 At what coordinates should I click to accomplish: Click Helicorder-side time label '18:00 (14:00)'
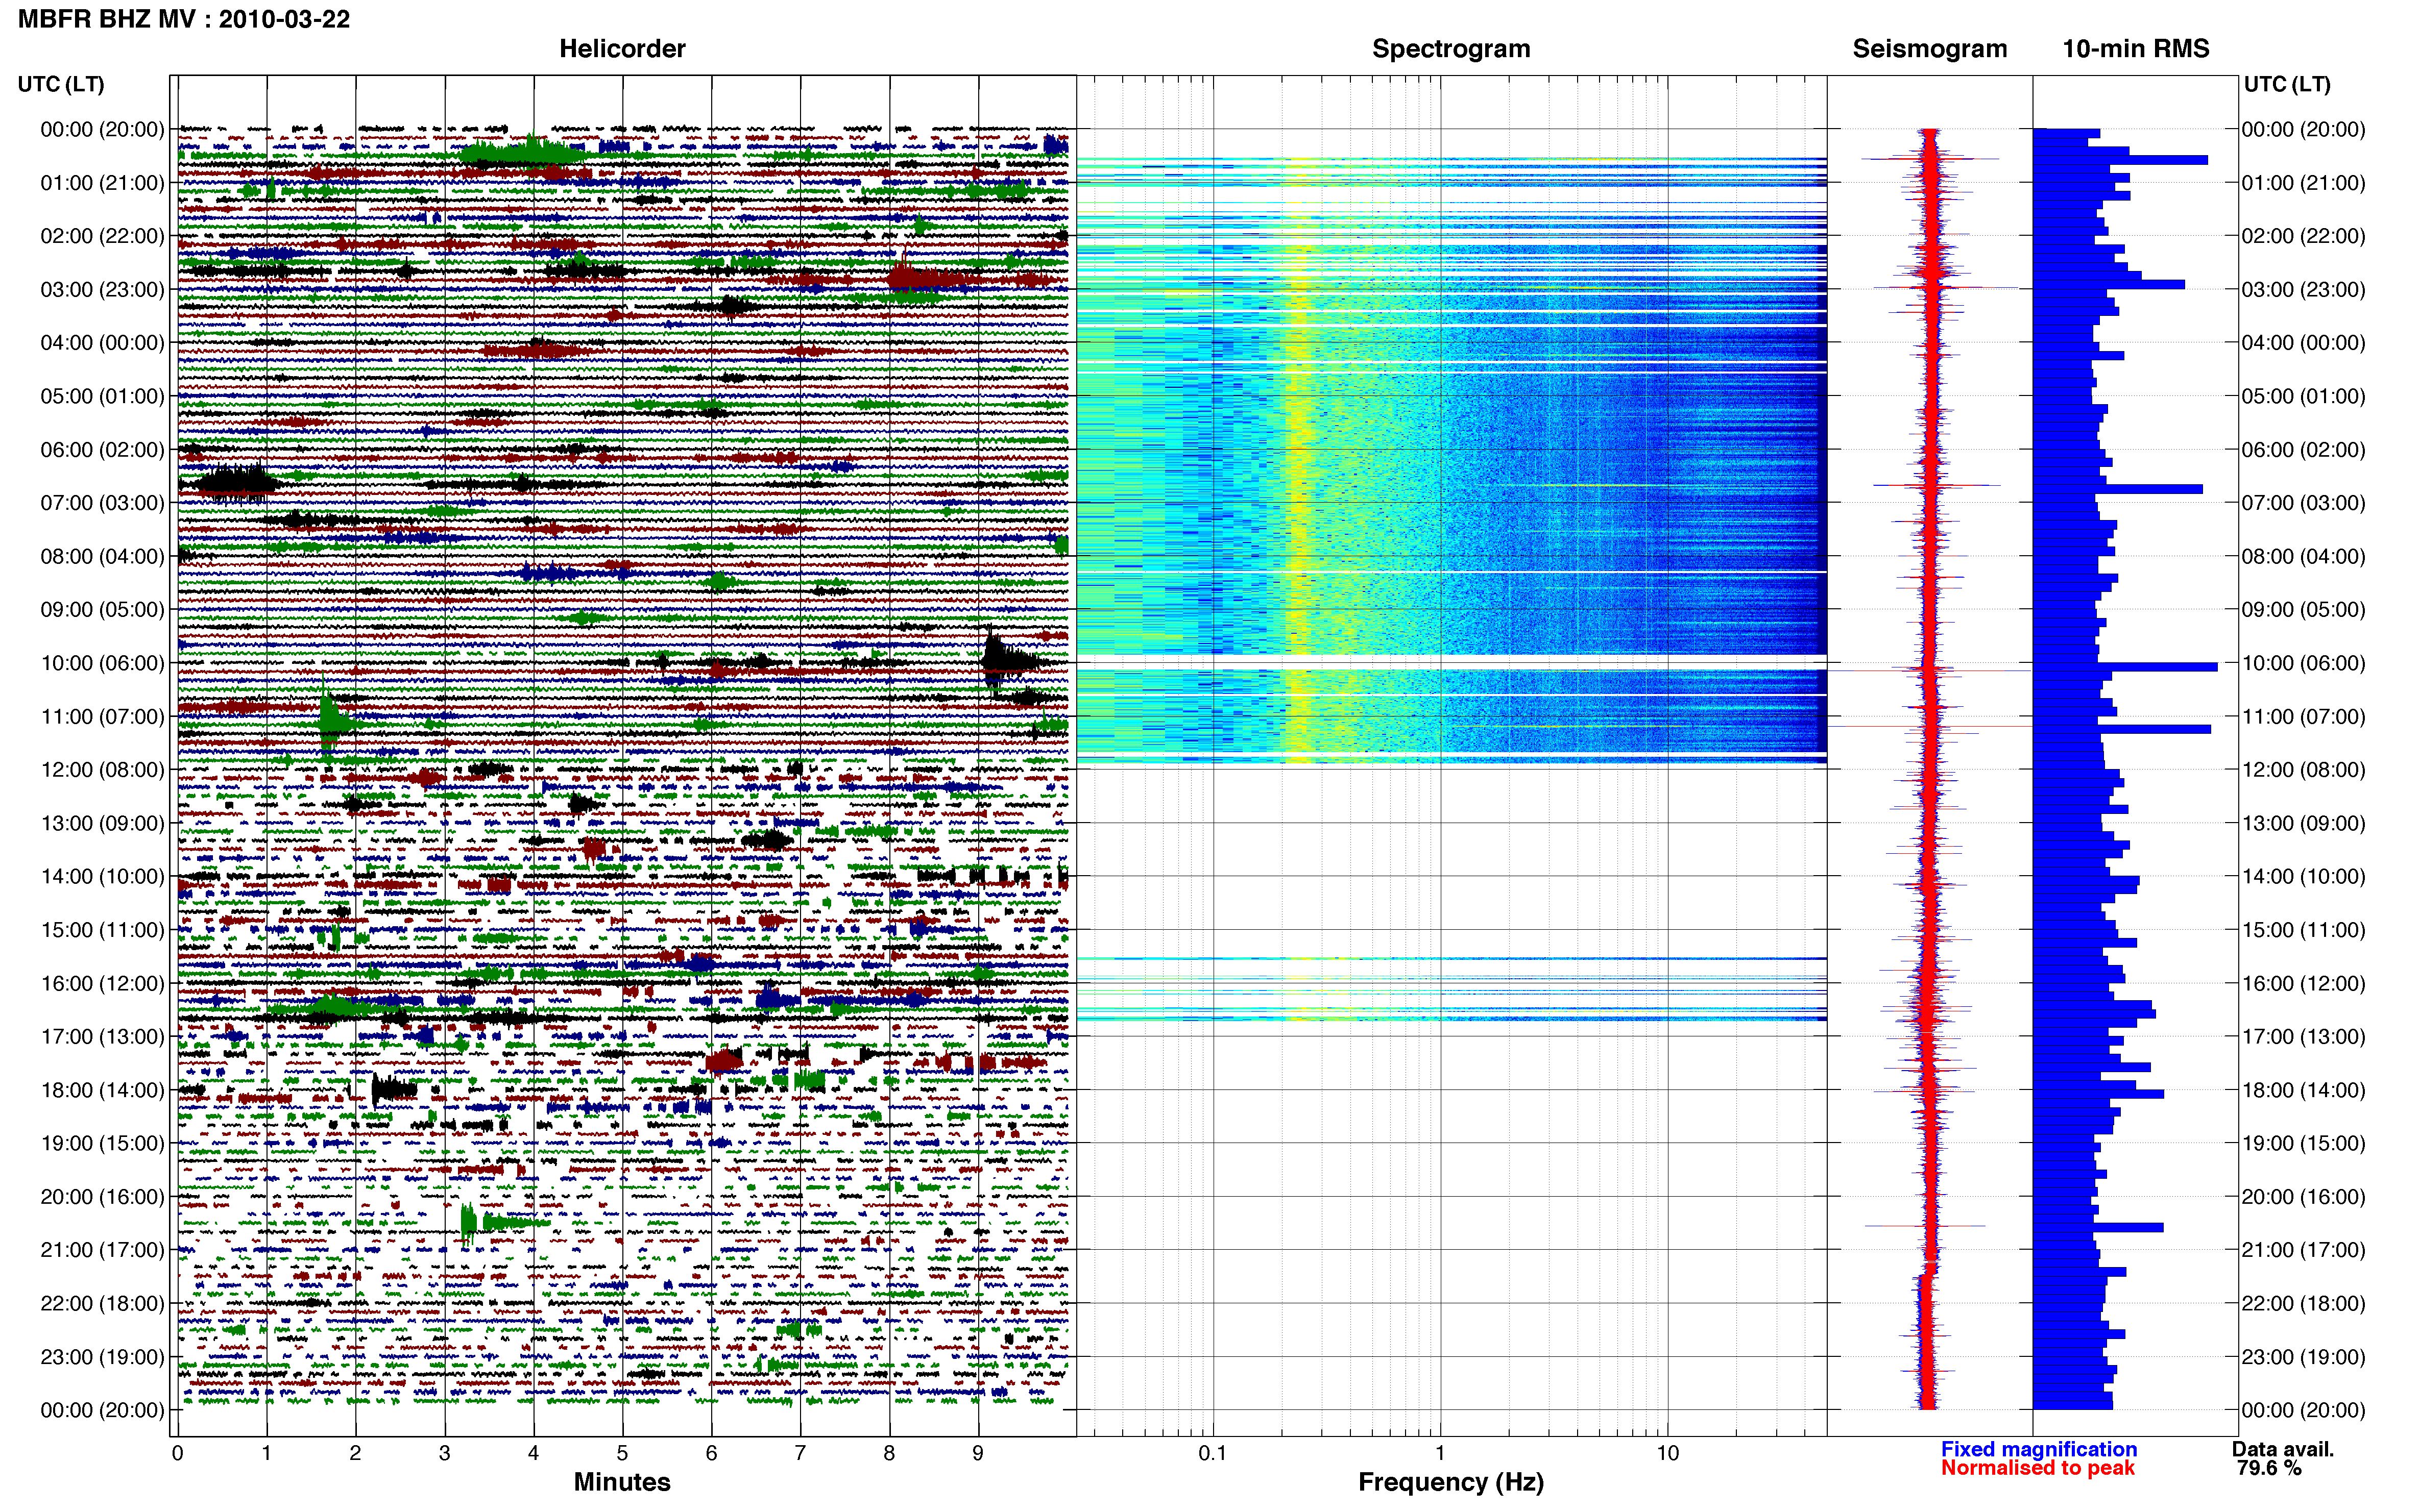[x=102, y=1090]
